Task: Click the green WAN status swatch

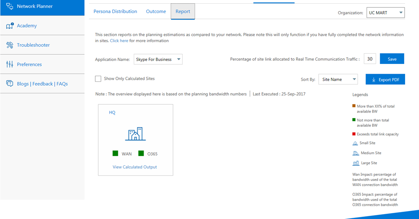Action: (115, 154)
